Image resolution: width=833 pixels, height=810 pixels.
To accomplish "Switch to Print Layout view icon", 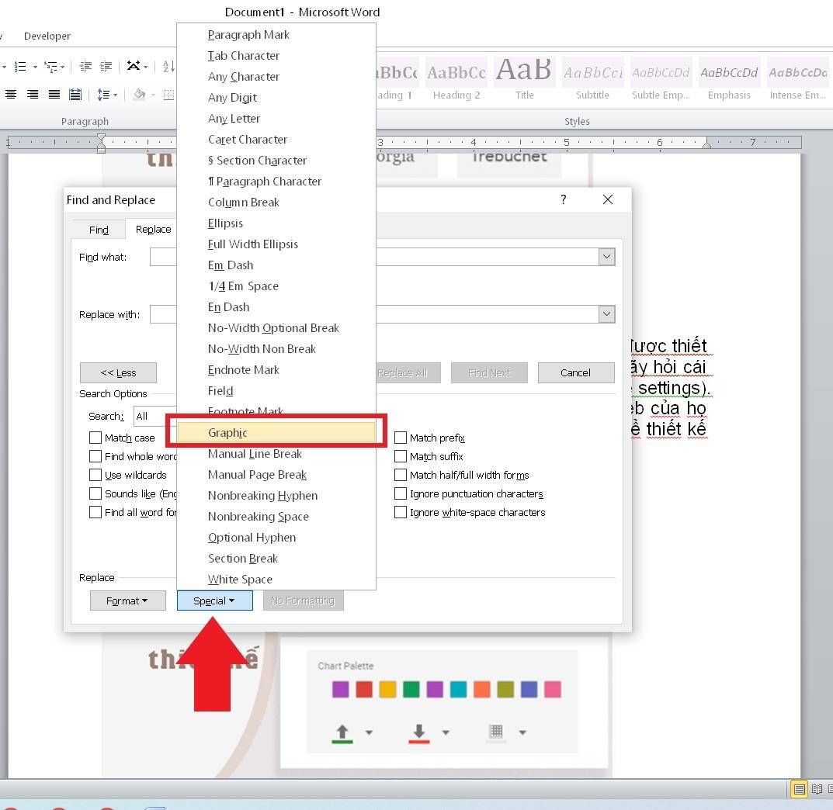I will [799, 789].
